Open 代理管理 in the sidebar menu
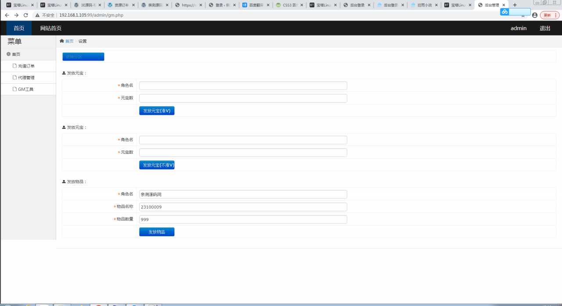 [x=26, y=78]
